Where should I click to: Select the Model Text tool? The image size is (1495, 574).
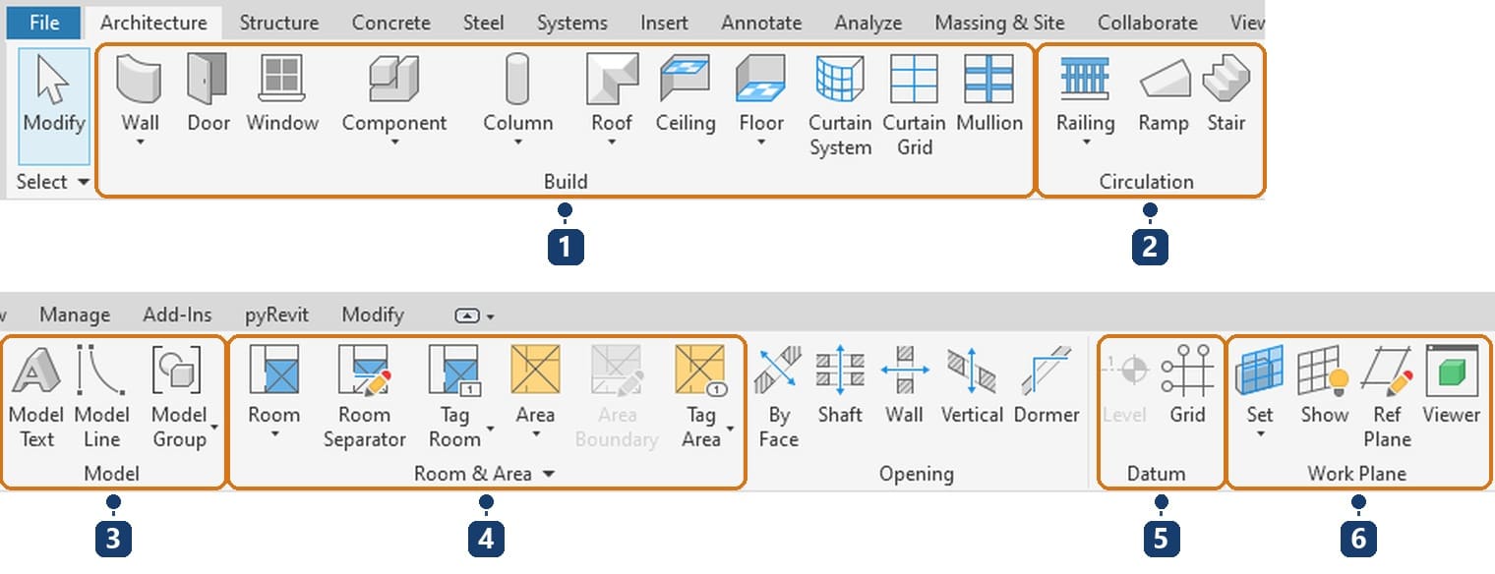point(36,396)
